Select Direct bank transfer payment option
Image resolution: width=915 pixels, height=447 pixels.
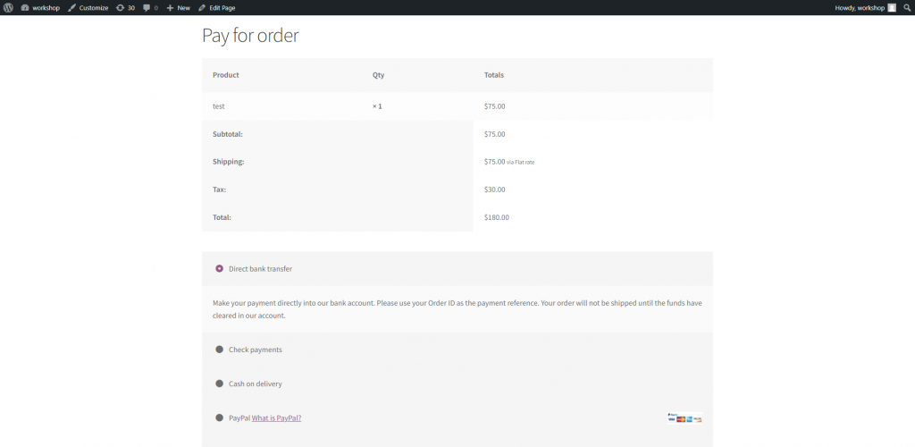pyautogui.click(x=220, y=268)
